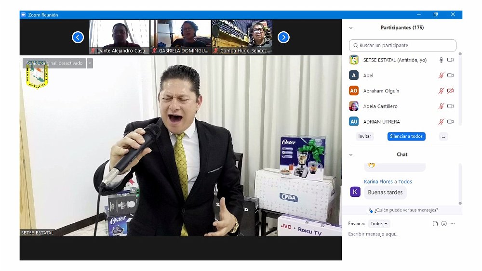The width and height of the screenshot is (482, 271).
Task: Select Adela Castillero in participant list
Action: [380, 106]
